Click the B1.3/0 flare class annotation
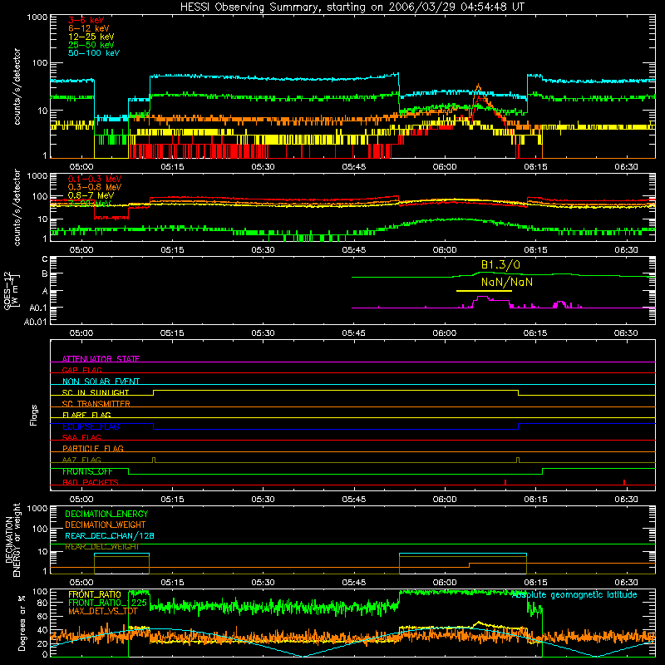 click(500, 265)
